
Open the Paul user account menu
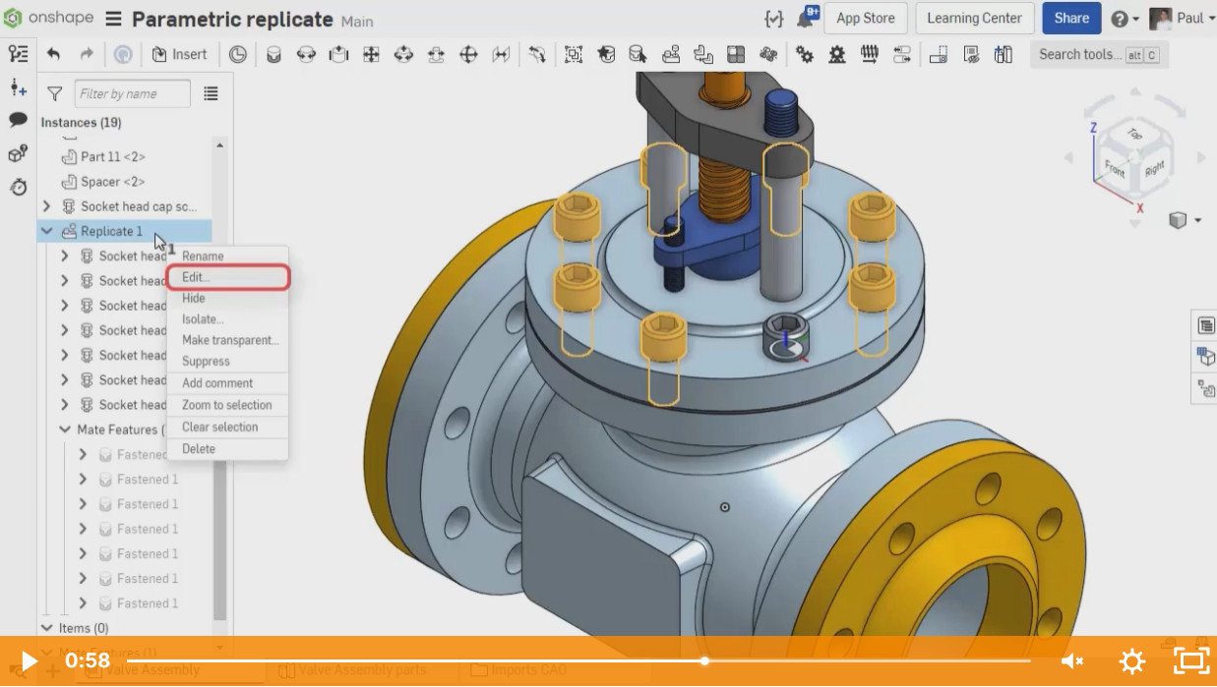click(x=1182, y=19)
